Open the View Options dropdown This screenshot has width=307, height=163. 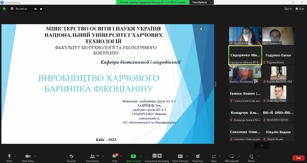pyautogui.click(x=202, y=2)
